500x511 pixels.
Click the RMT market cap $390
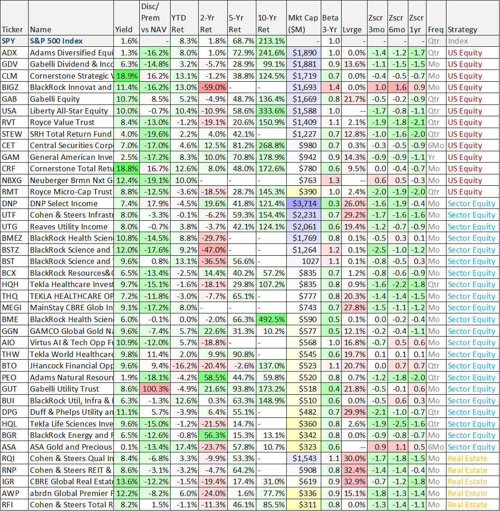(x=304, y=192)
